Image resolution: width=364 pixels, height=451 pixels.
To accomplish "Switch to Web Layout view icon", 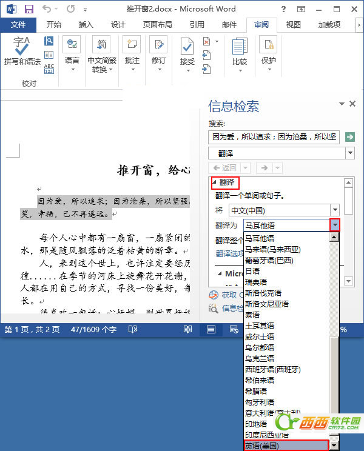I will click(x=234, y=329).
